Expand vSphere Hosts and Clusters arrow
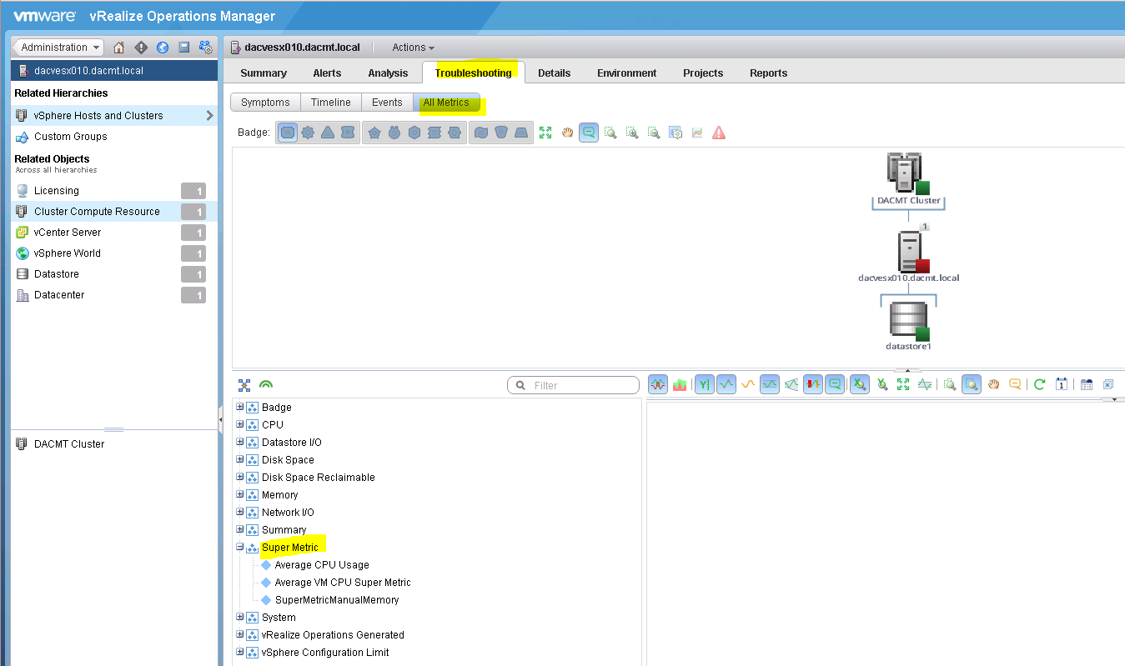 (x=209, y=115)
